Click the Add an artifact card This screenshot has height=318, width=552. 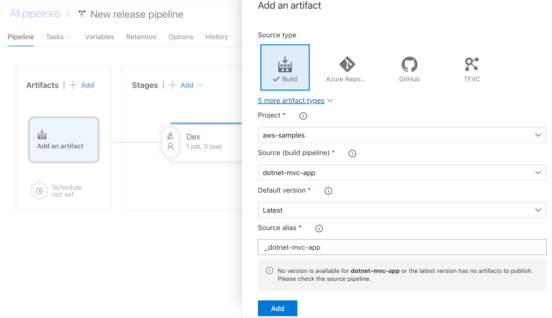[64, 139]
